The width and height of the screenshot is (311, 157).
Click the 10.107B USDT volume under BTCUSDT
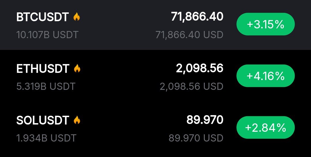47,35
